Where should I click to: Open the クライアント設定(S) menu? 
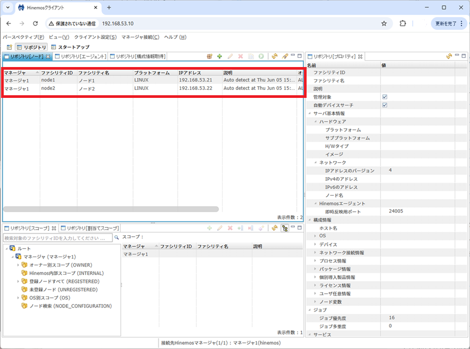(95, 37)
